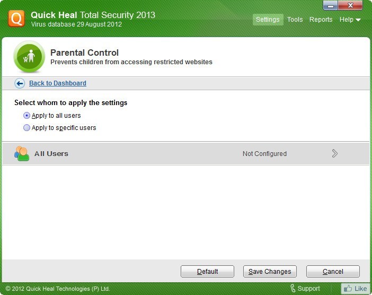Open the Support link in footer
This screenshot has width=372, height=295.
click(x=308, y=289)
